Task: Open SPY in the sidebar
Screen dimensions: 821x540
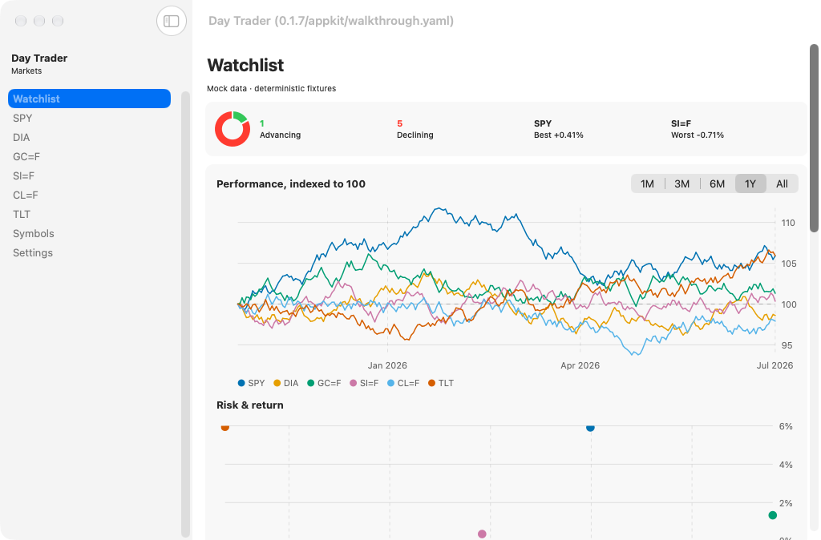Action: pos(89,118)
